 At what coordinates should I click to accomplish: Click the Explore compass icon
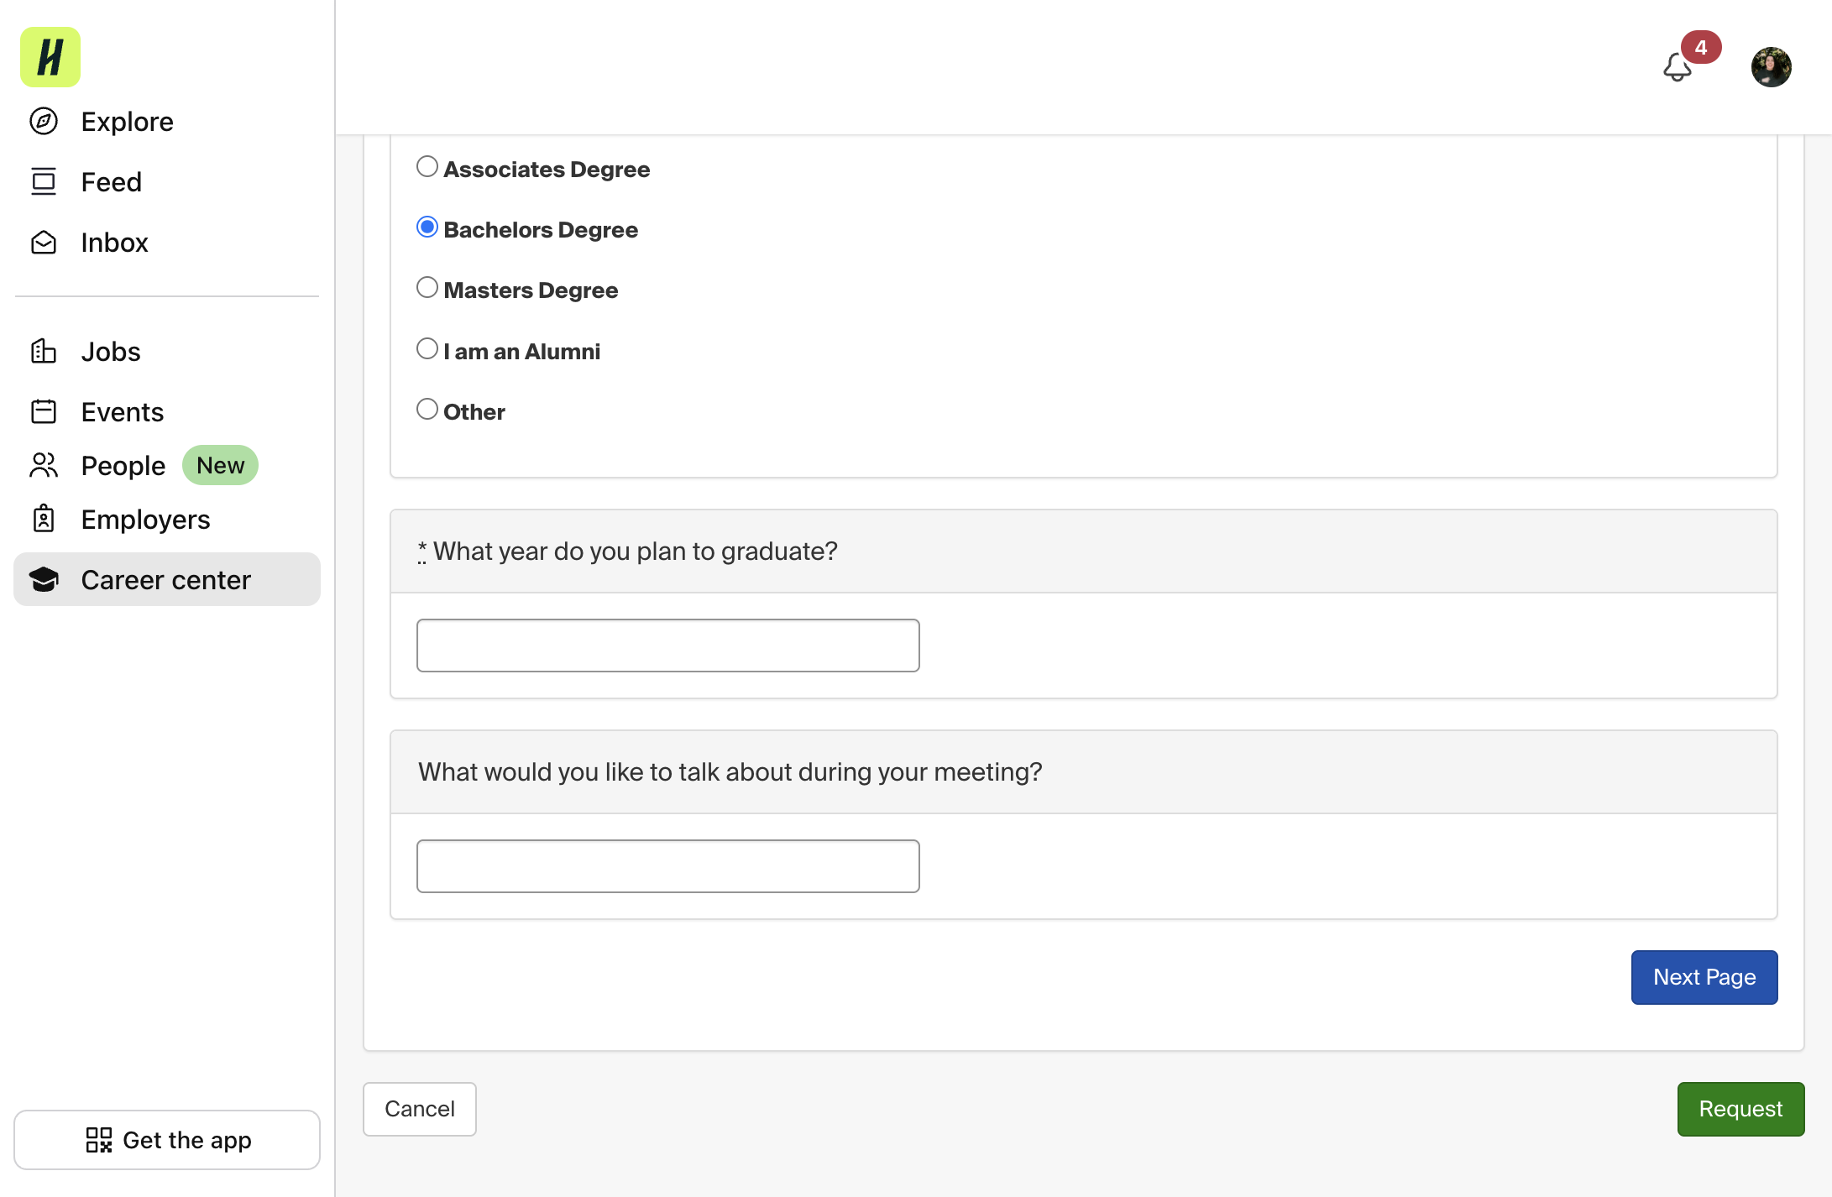click(44, 122)
